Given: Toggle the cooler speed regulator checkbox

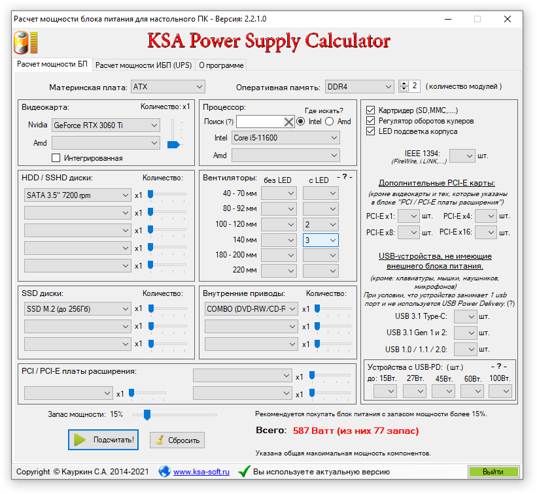Looking at the screenshot, I should point(370,121).
